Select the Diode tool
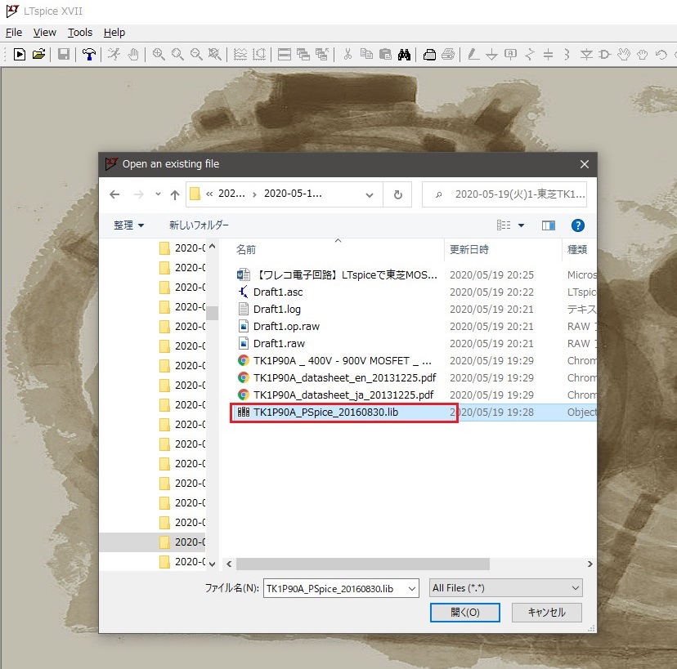 586,55
